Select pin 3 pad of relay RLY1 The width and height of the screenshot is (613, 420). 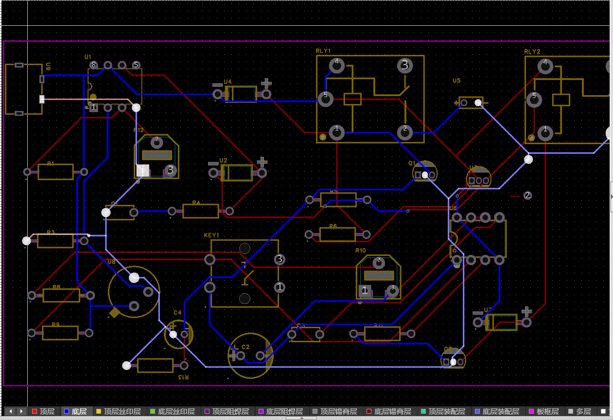[x=404, y=65]
